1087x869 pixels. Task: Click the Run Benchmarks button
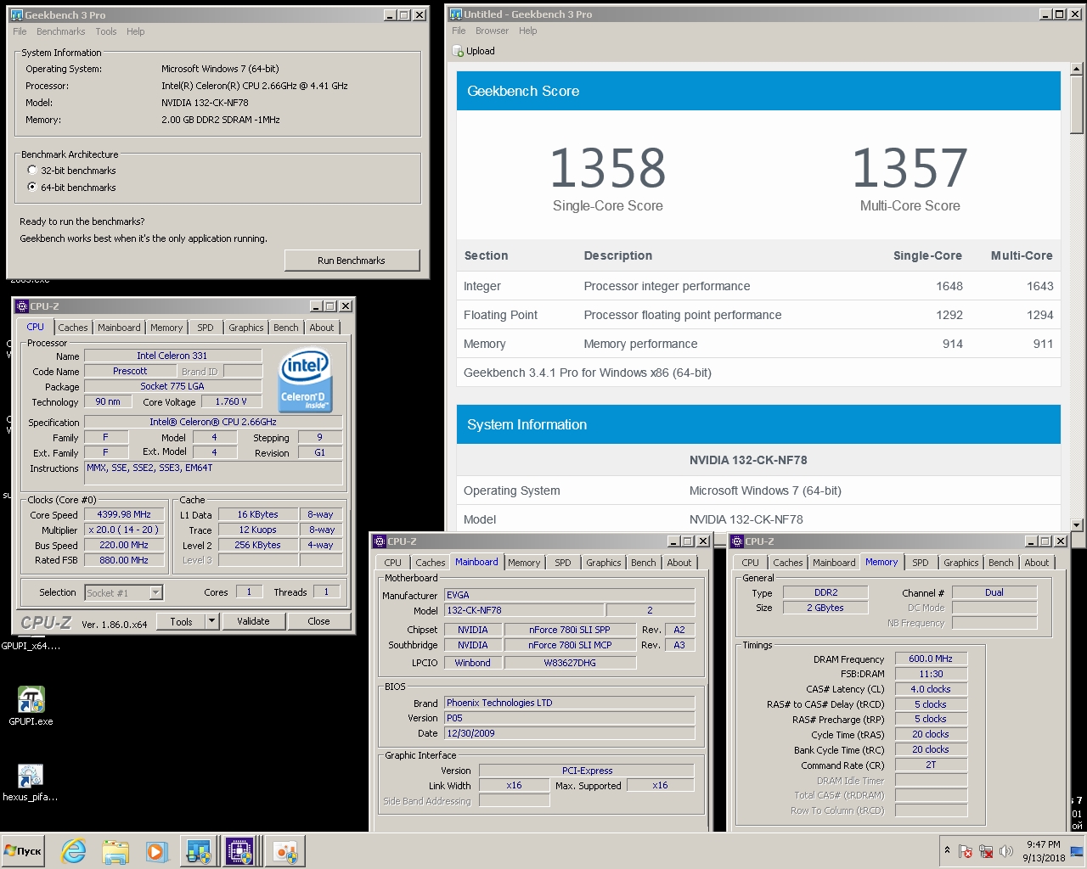(352, 261)
